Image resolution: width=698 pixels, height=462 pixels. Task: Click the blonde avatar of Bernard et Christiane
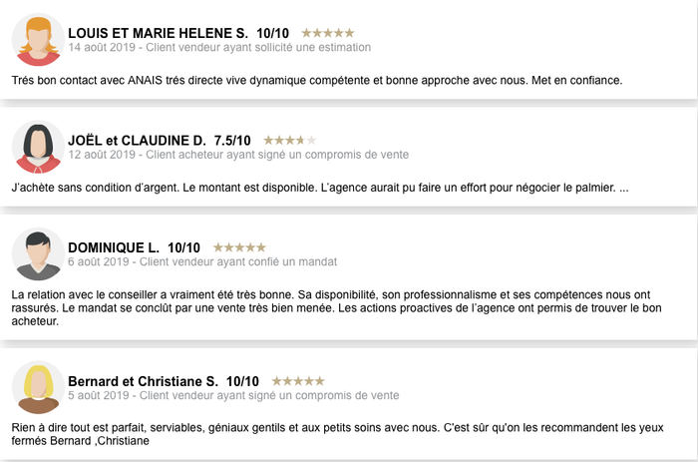pos(38,387)
